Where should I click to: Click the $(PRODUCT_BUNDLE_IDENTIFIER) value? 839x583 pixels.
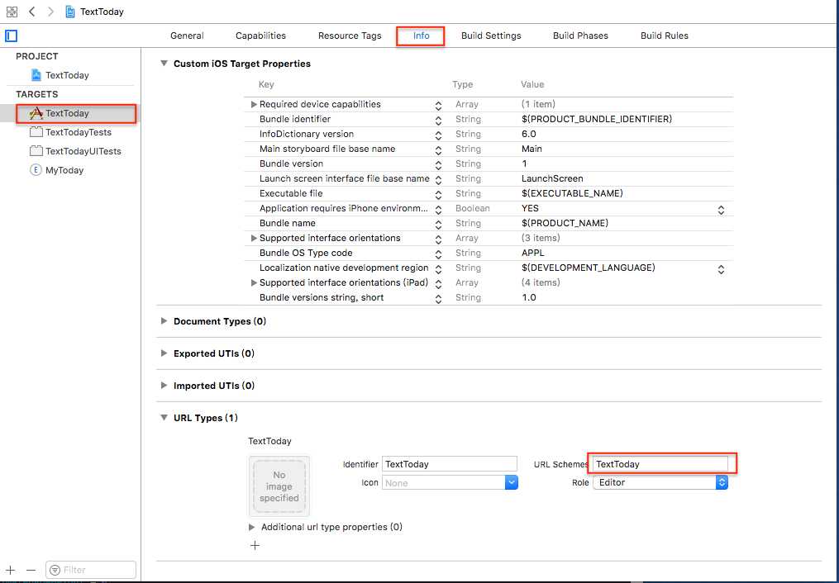[x=597, y=119]
